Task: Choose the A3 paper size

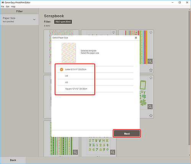Action: pyautogui.click(x=95, y=82)
